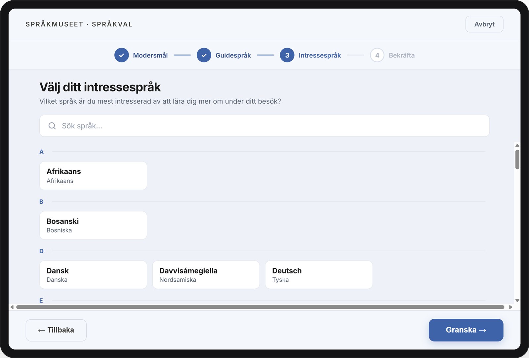The width and height of the screenshot is (529, 358).
Task: Proceed with the Granska button
Action: click(466, 330)
